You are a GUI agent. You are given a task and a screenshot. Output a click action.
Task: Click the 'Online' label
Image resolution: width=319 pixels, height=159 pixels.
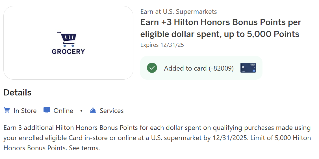[63, 111]
